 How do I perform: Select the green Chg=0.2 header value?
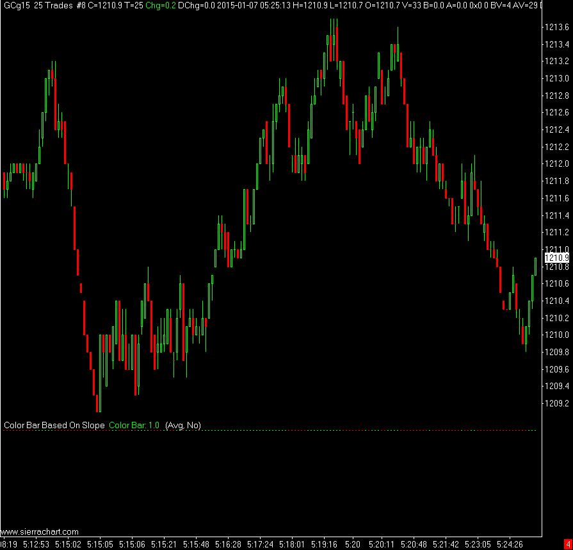point(161,6)
